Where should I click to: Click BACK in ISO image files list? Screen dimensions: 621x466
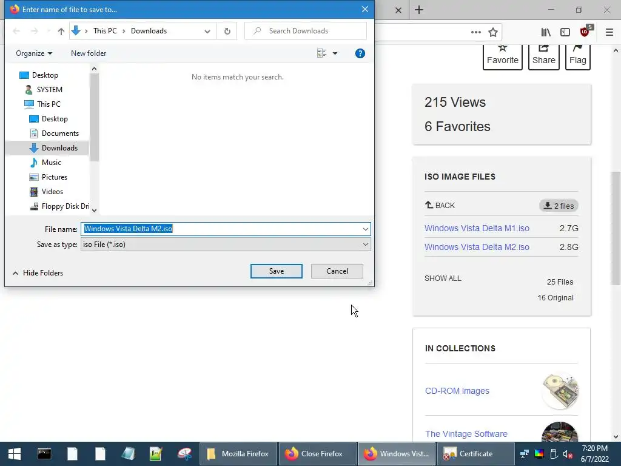440,205
